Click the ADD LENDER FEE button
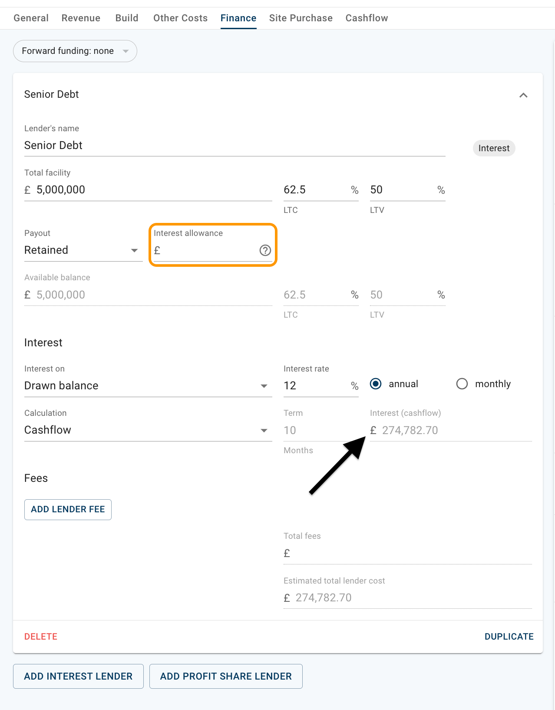 (x=68, y=510)
